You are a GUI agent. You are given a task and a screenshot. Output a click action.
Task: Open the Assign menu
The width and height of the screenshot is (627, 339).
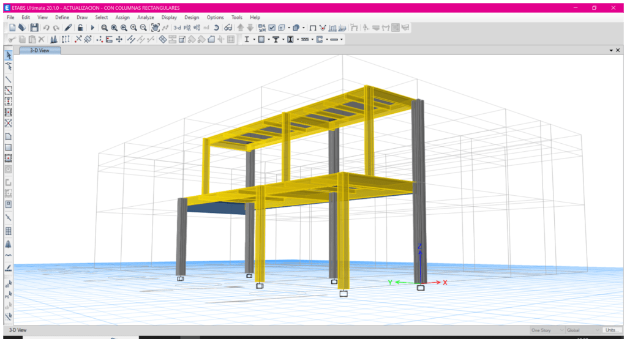coord(122,17)
